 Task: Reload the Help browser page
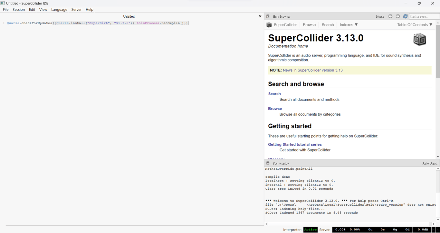point(405,16)
